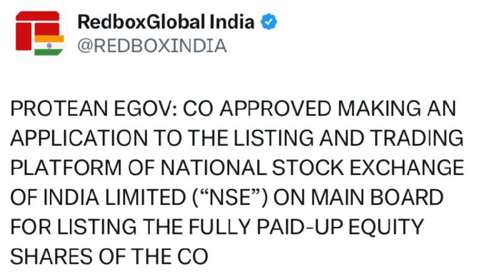This screenshot has height=278, width=499.
Task: Click the phrase "NATIONAL STOCK EXCHANGE"
Action: [x=312, y=168]
